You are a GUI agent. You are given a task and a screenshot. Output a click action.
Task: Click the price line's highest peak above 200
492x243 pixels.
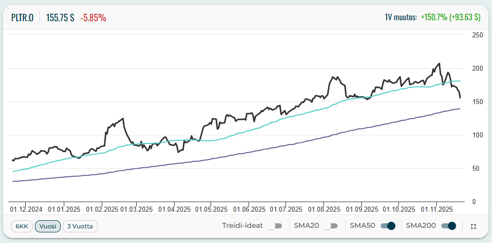(x=439, y=64)
